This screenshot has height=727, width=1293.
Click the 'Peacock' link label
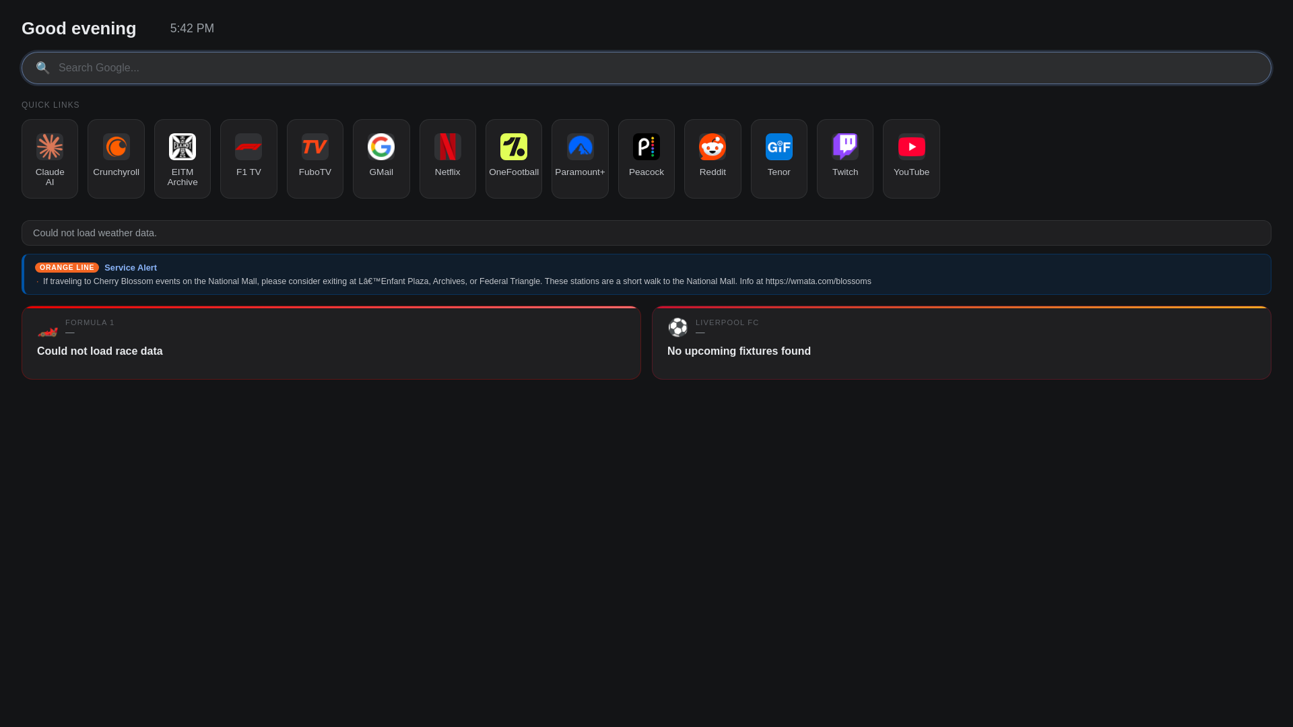(x=646, y=172)
